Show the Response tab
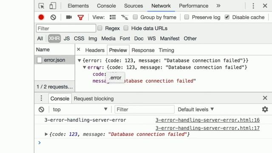 143,50
